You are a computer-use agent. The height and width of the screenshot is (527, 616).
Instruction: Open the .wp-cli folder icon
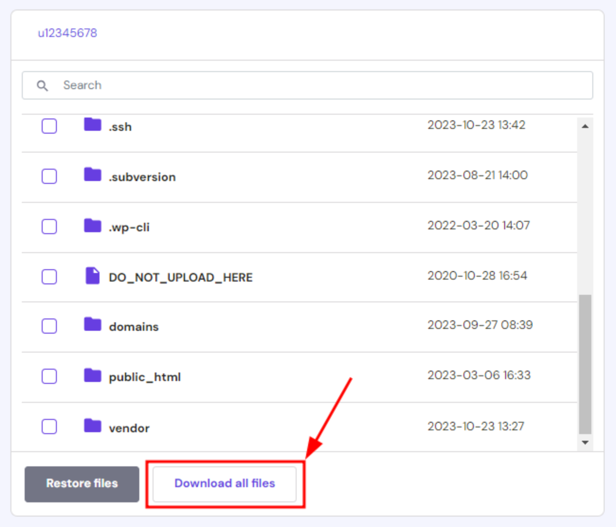92,226
